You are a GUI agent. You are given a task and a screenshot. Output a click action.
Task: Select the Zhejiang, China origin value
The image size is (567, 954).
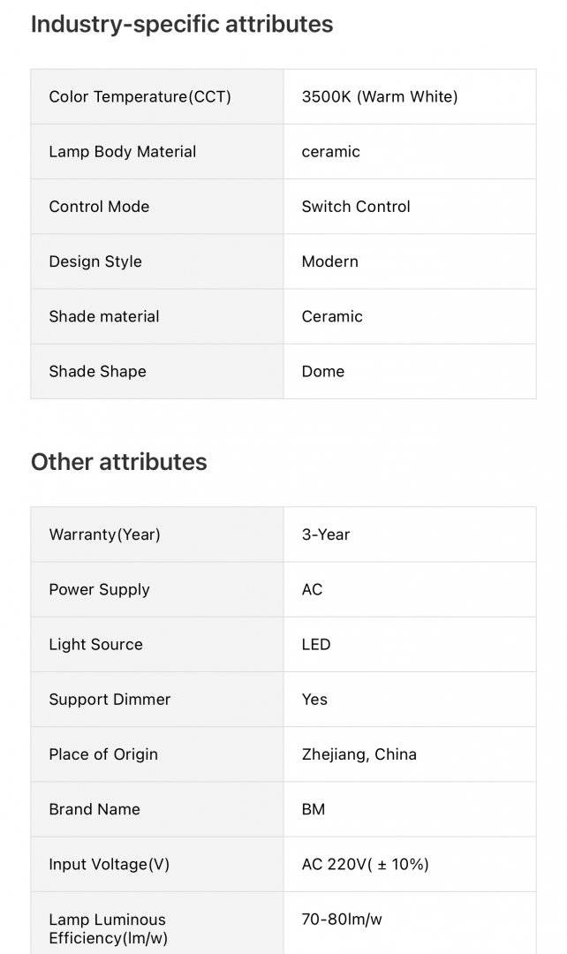pyautogui.click(x=359, y=754)
